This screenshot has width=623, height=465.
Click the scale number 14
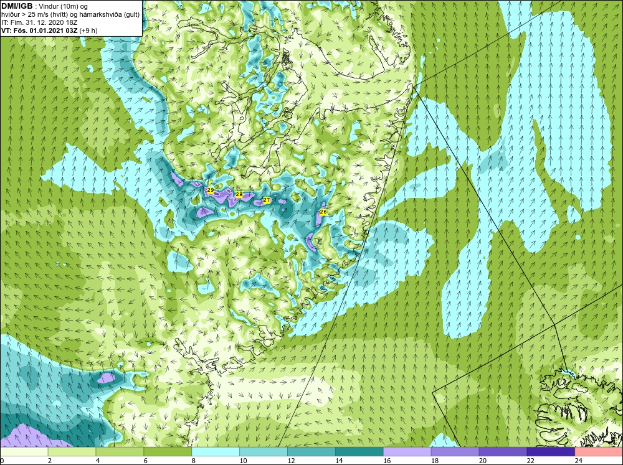pyautogui.click(x=339, y=461)
